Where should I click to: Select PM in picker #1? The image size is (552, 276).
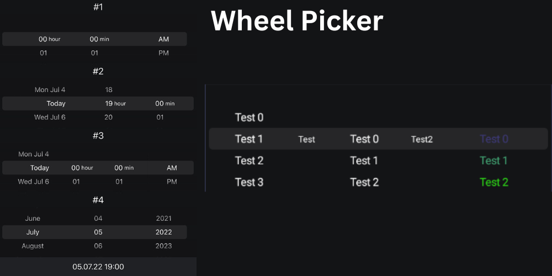[163, 53]
